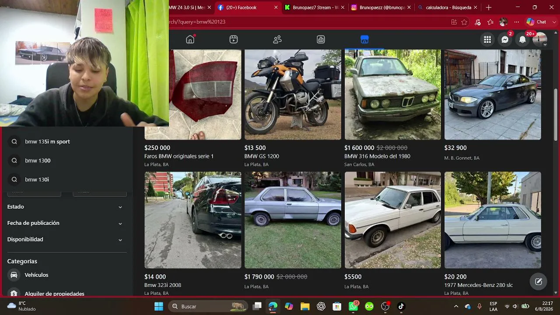Show hidden system tray icons
560x315 pixels.
click(x=456, y=306)
